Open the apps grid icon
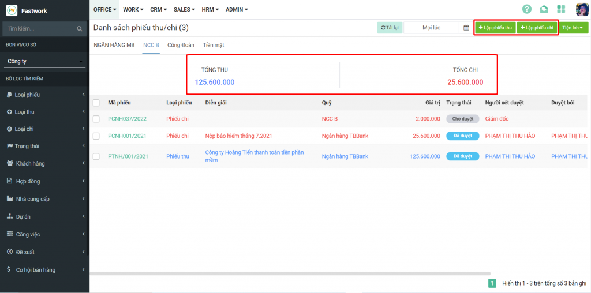Screen dimensions: 591x293 [x=561, y=9]
